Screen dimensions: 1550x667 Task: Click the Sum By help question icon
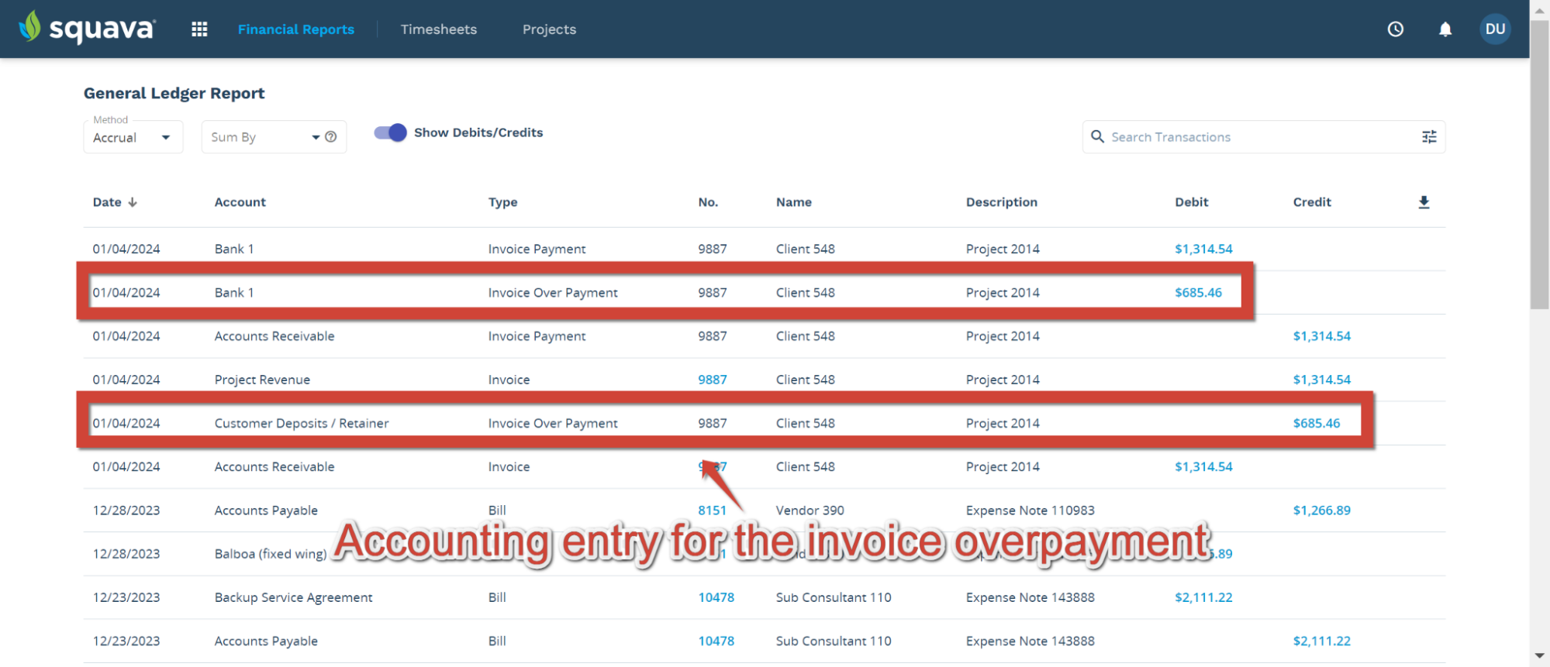[x=331, y=137]
